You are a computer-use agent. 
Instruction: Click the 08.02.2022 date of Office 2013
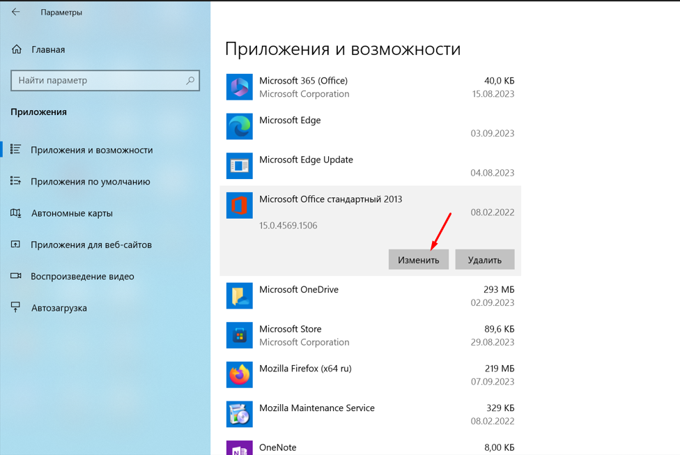[x=493, y=213]
